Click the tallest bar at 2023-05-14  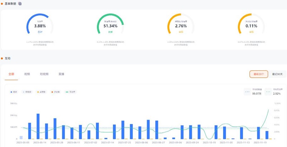pyautogui.click(x=38, y=126)
